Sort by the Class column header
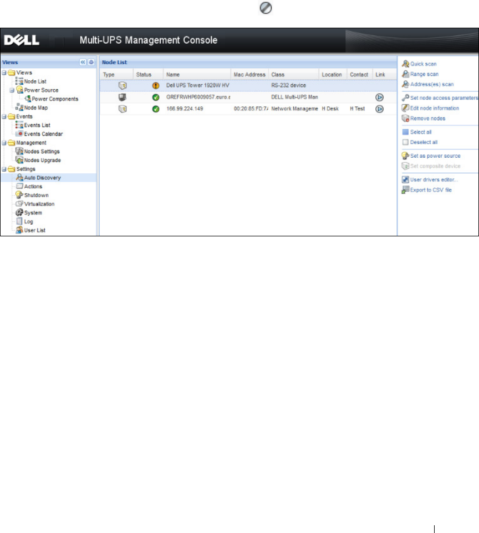479x533 pixels. click(293, 75)
